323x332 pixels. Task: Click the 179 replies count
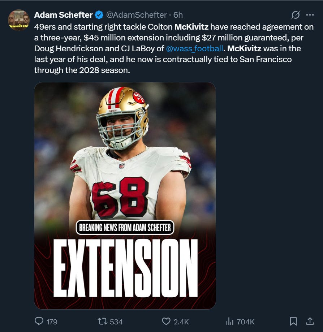(x=52, y=322)
